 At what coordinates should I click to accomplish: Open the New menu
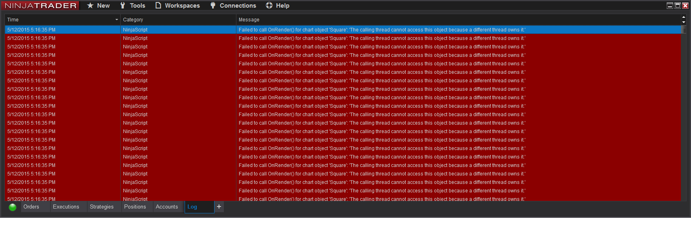point(98,6)
